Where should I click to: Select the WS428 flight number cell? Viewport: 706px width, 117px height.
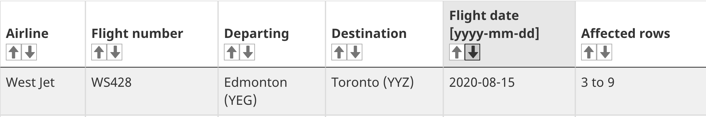[152, 91]
